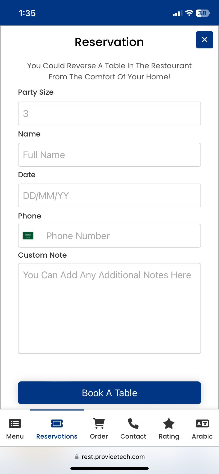Submit with Book A Table button
Screen dimensions: 219x474
point(109,393)
